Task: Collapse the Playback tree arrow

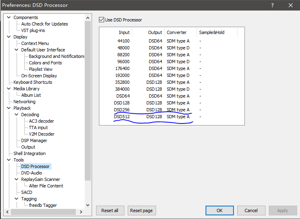Action: 9,108
